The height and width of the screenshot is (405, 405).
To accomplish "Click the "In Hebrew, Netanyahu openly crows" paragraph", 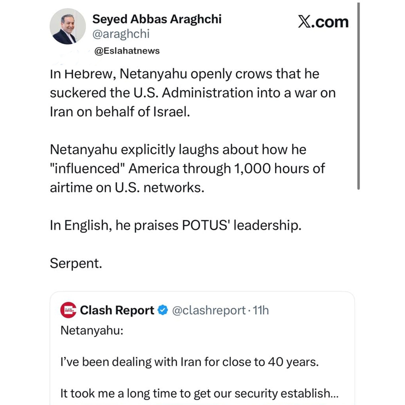I will pyautogui.click(x=193, y=93).
